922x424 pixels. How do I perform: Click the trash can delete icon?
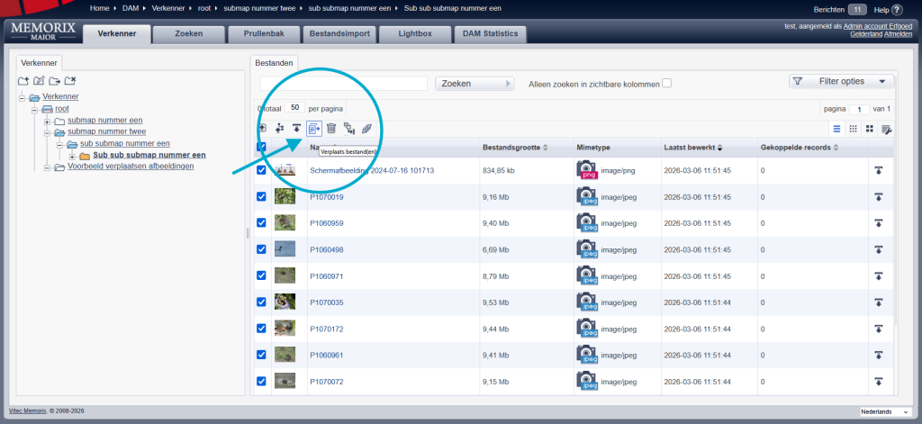331,129
